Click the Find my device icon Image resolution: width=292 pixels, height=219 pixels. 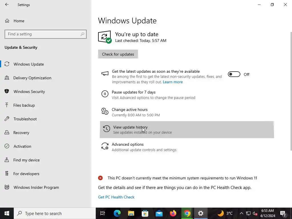7,160
